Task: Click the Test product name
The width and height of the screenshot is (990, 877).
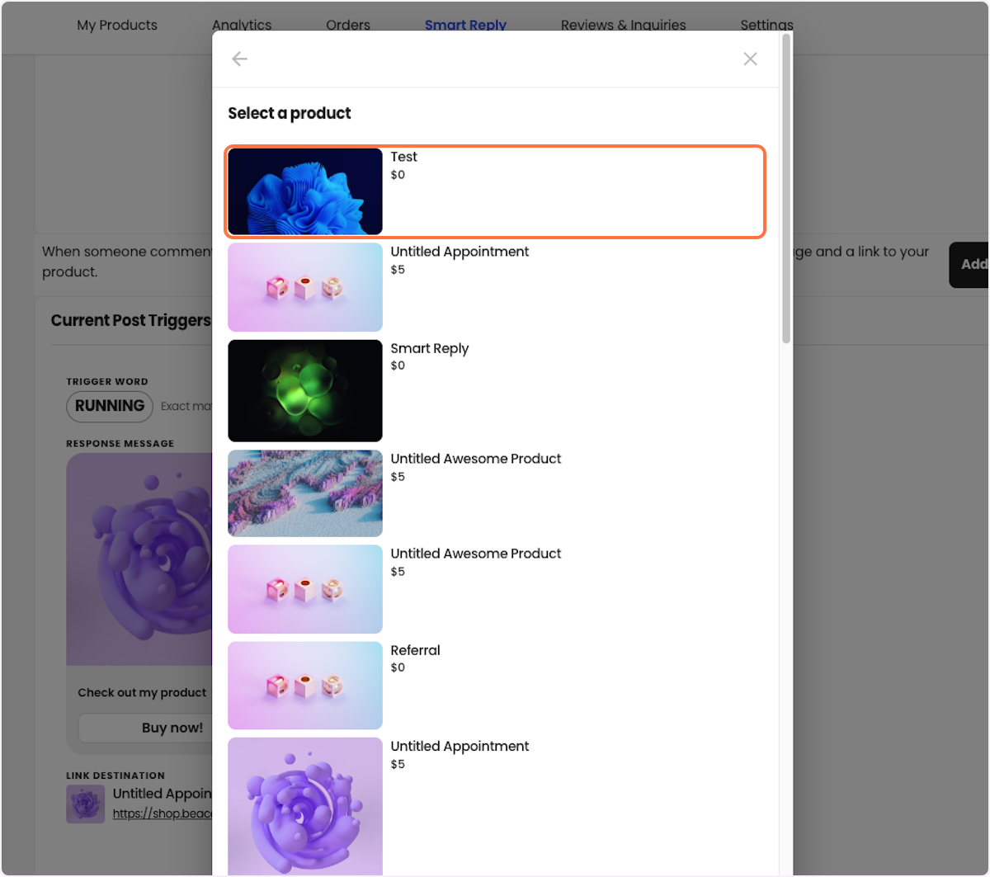Action: click(404, 157)
